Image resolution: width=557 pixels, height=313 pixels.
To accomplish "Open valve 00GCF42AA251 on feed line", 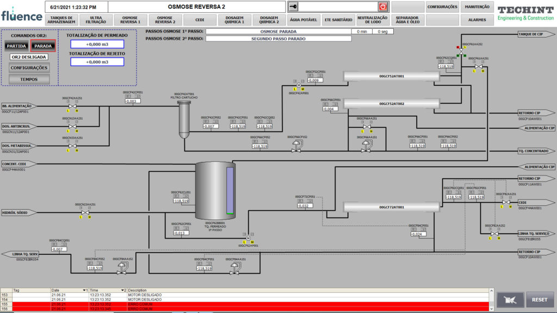I will click(x=72, y=106).
